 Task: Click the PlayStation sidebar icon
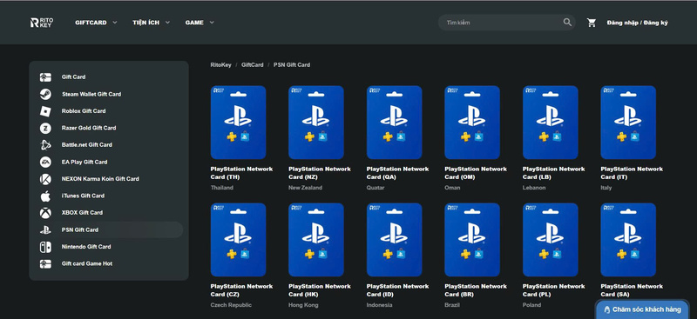[x=45, y=229]
